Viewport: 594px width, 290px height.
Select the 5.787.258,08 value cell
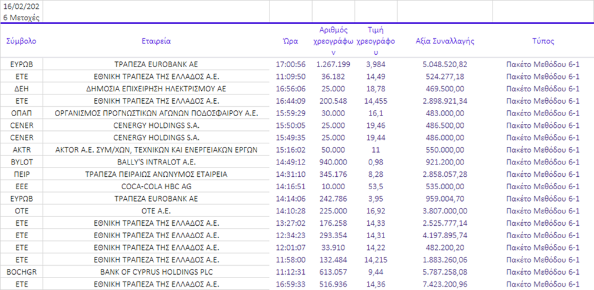pos(445,272)
